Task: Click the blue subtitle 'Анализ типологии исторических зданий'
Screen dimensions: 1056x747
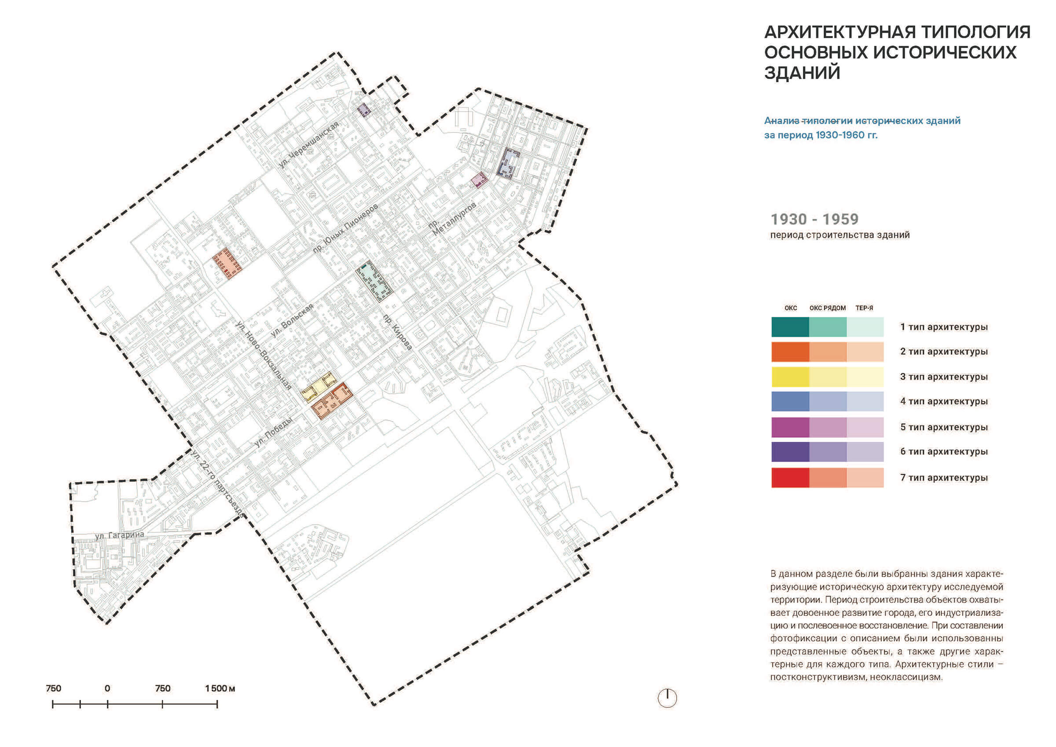Action: pos(862,121)
